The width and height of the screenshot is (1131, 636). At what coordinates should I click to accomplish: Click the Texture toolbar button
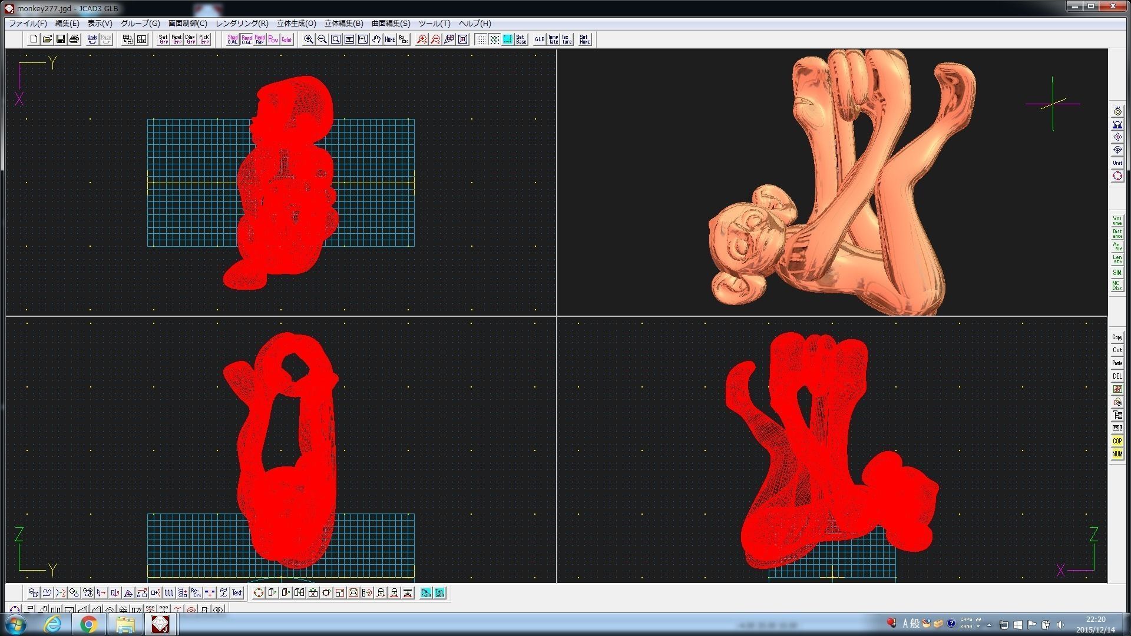(x=567, y=39)
